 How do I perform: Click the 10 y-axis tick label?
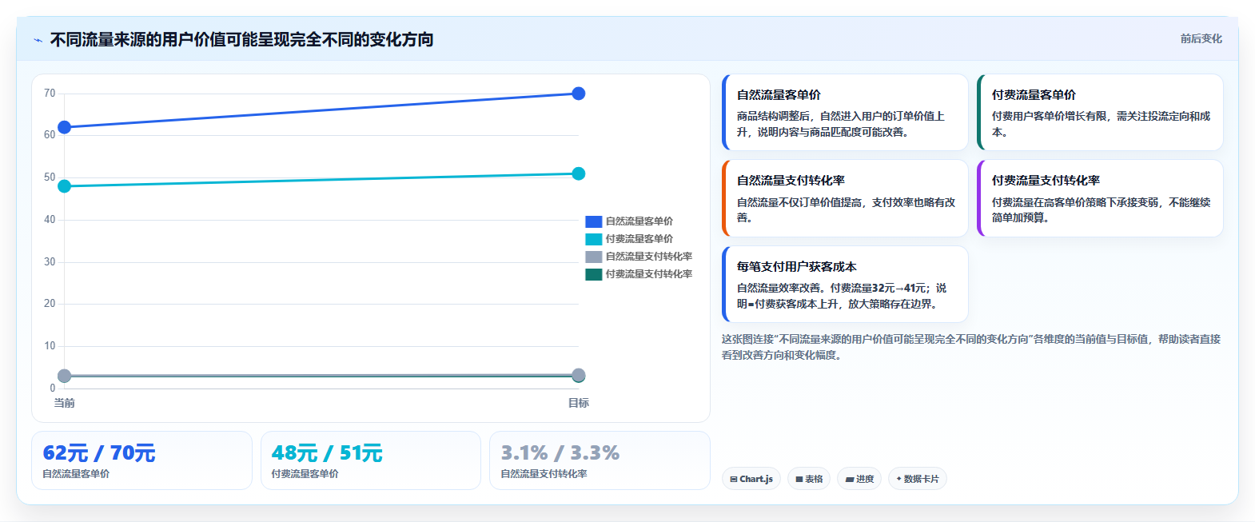pos(50,346)
